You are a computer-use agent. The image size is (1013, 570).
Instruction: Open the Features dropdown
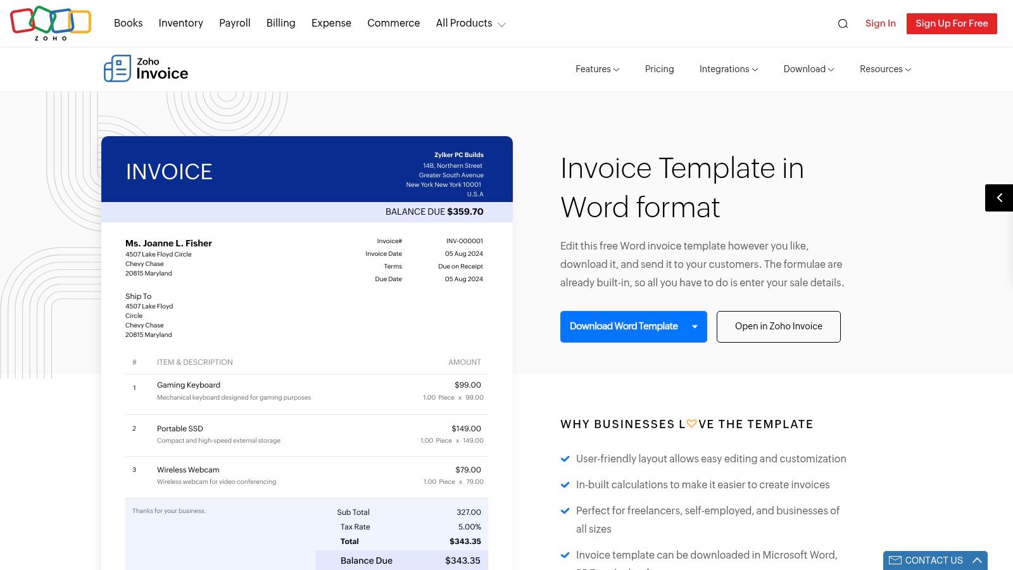pos(596,69)
